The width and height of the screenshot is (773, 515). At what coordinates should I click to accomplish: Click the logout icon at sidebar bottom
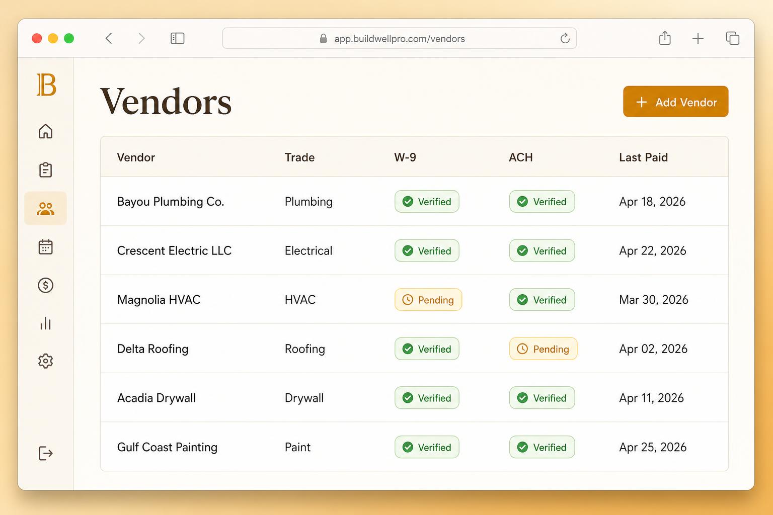tap(45, 453)
